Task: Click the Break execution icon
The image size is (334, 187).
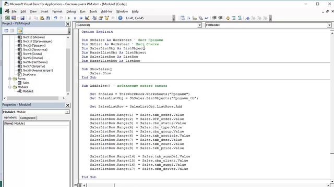Action: [75, 18]
